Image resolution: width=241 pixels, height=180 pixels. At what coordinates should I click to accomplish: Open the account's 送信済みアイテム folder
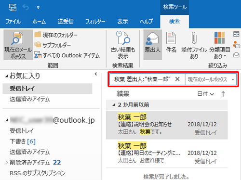click(29, 152)
